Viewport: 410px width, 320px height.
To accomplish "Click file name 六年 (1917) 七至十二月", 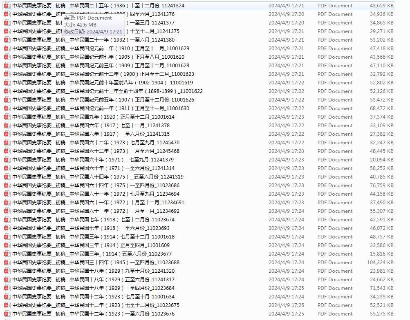I will (91, 126).
